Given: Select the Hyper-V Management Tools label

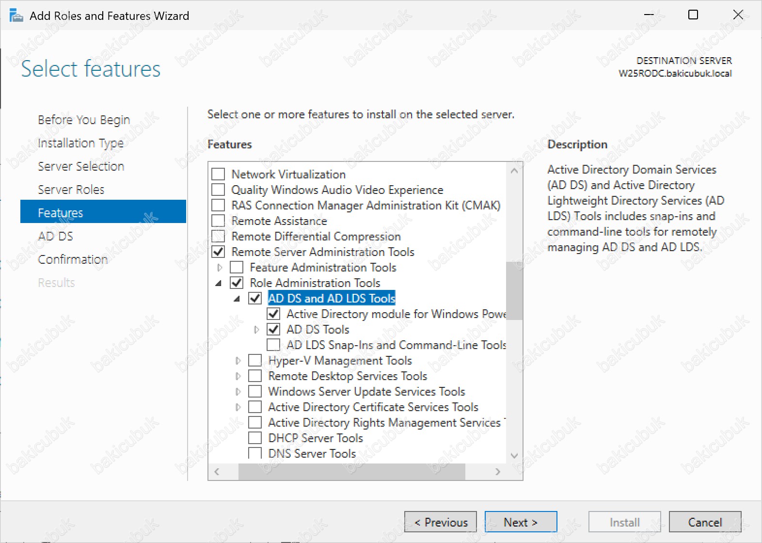Looking at the screenshot, I should click(340, 360).
